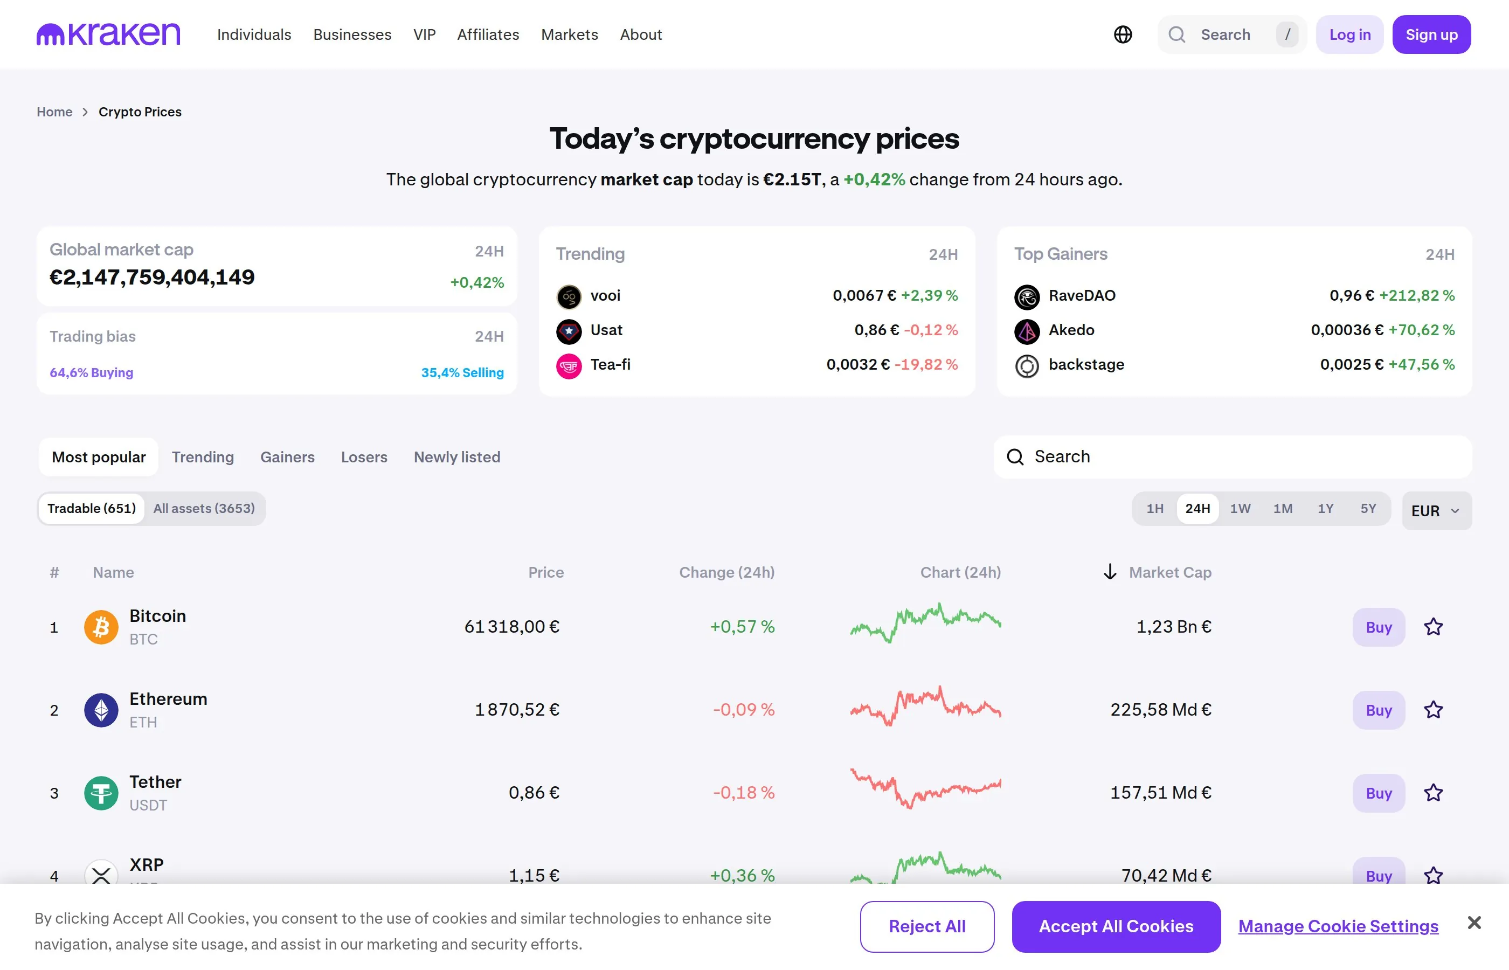Viewport: 1509px width, 970px height.
Task: Click the Market Cap sort arrow
Action: pos(1109,572)
